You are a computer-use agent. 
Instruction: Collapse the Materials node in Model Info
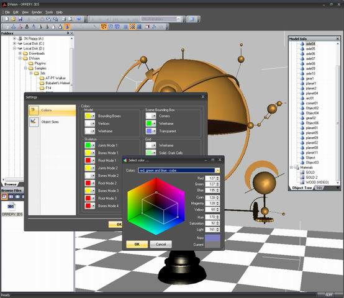[291, 168]
